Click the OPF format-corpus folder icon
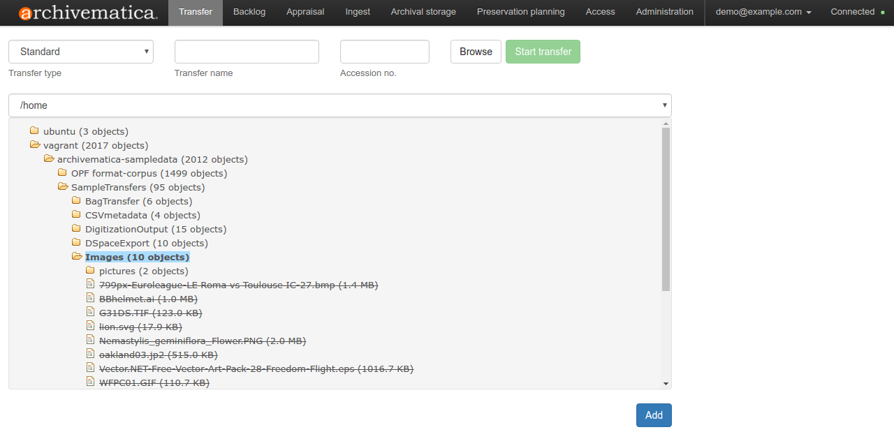This screenshot has width=894, height=432. 62,173
